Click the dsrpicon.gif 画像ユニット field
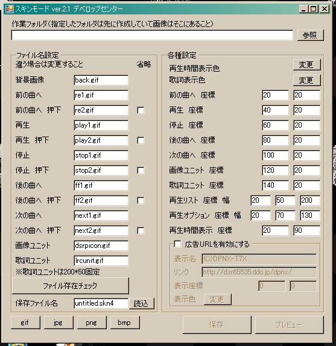This screenshot has height=346, width=336. pyautogui.click(x=101, y=246)
